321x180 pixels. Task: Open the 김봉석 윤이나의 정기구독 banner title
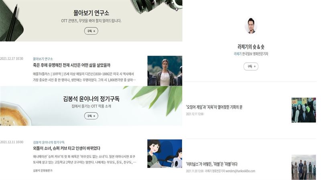(x=91, y=99)
